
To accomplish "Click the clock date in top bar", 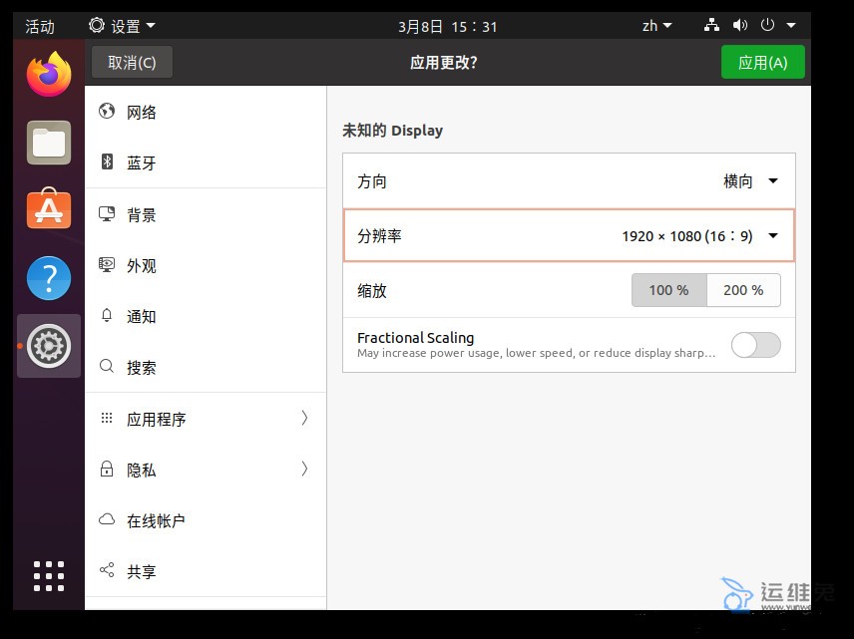I will click(447, 26).
